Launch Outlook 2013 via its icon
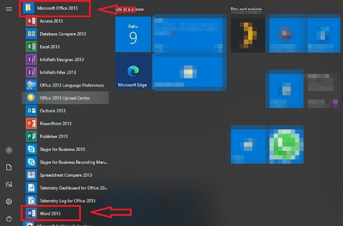 point(31,111)
